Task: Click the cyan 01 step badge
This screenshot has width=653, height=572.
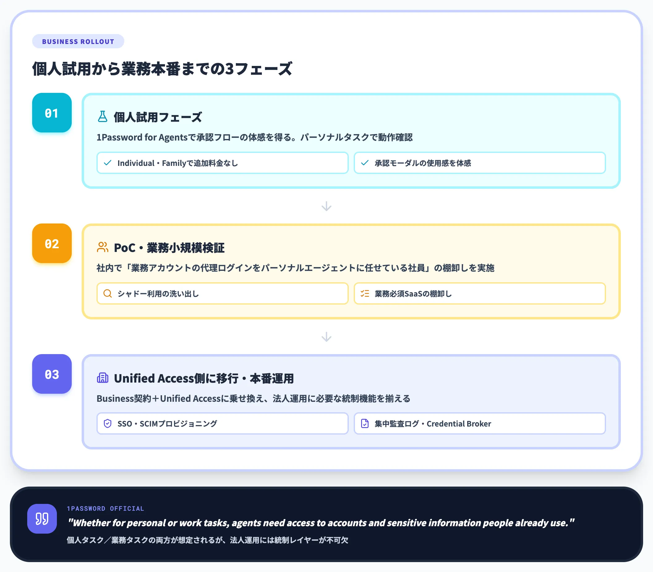Action: tap(52, 113)
